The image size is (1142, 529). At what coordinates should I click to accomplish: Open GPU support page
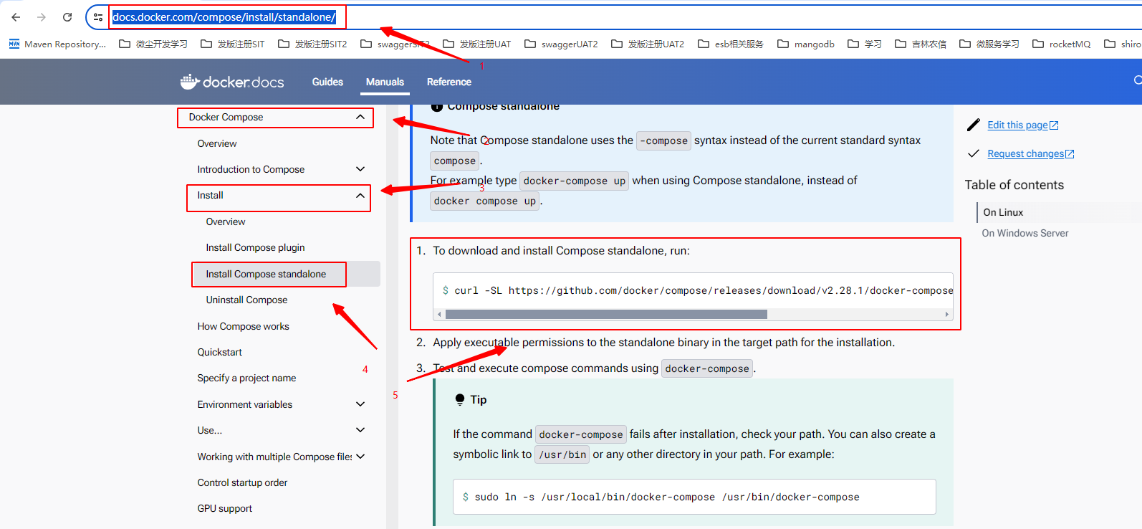(225, 508)
